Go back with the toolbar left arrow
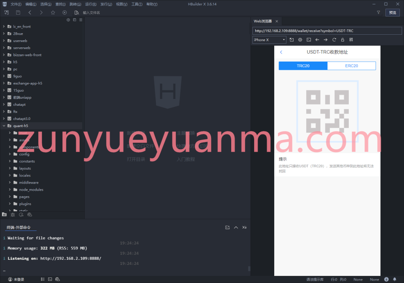Image resolution: width=404 pixels, height=283 pixels. (30, 12)
